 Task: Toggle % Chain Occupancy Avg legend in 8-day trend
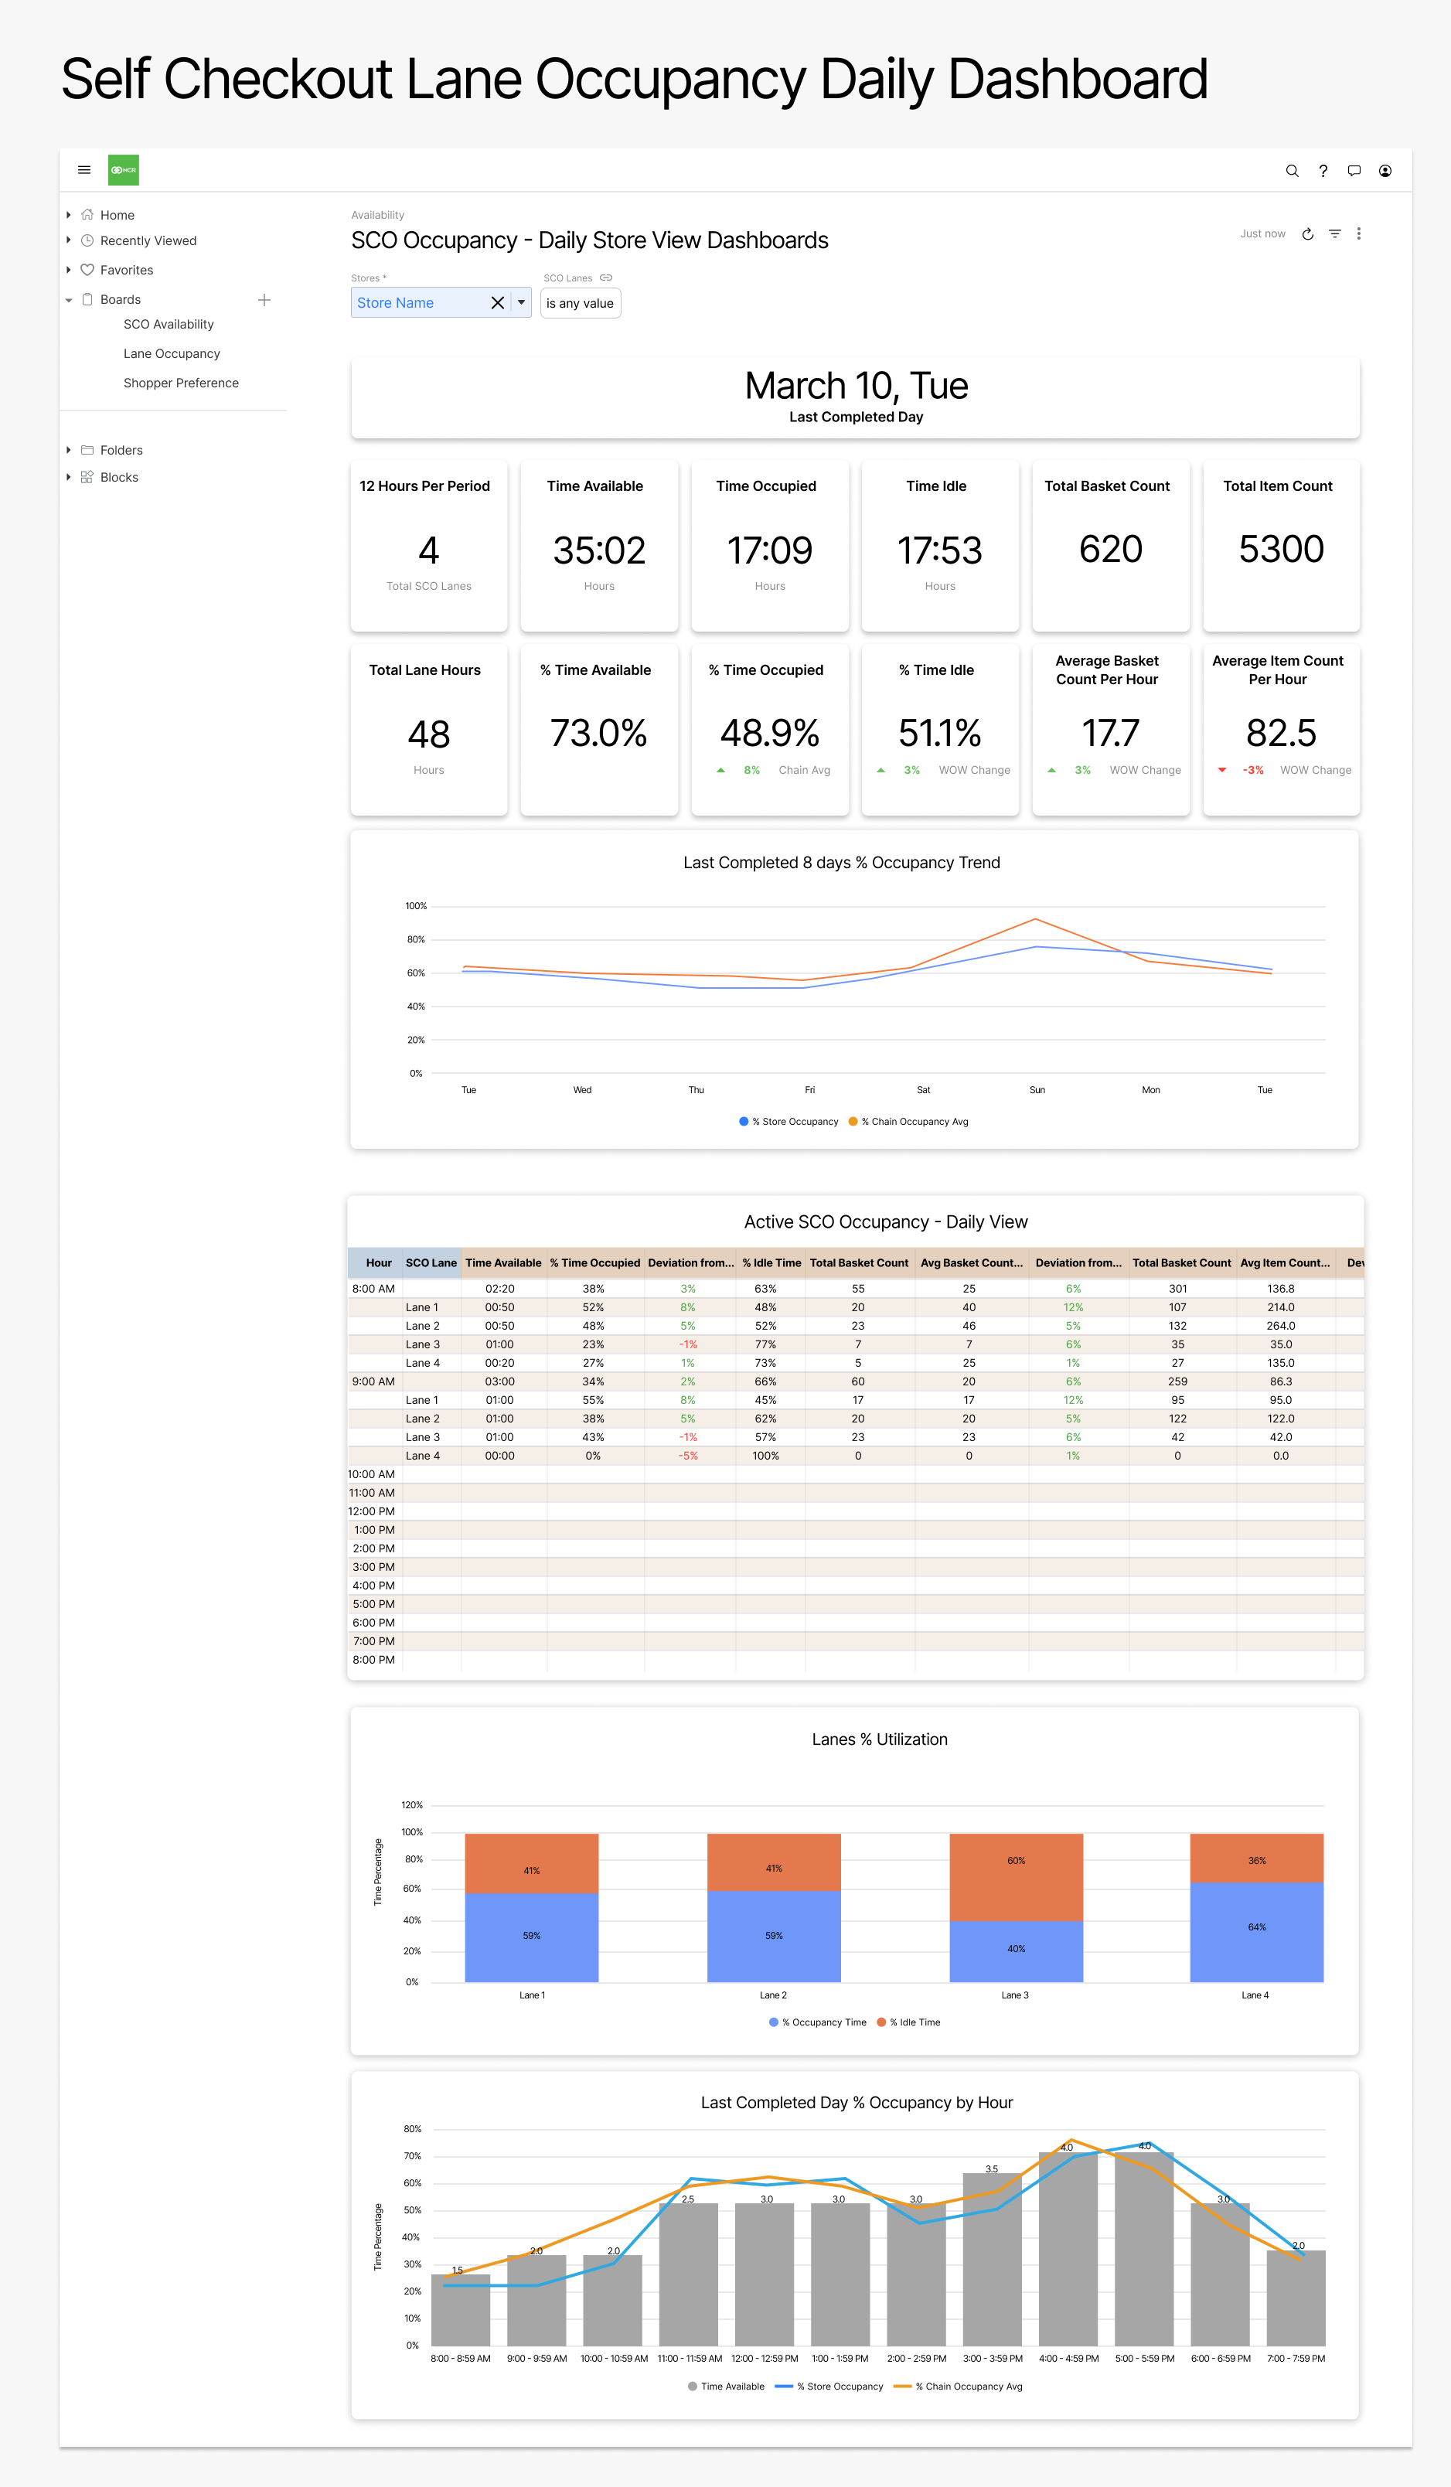908,1121
